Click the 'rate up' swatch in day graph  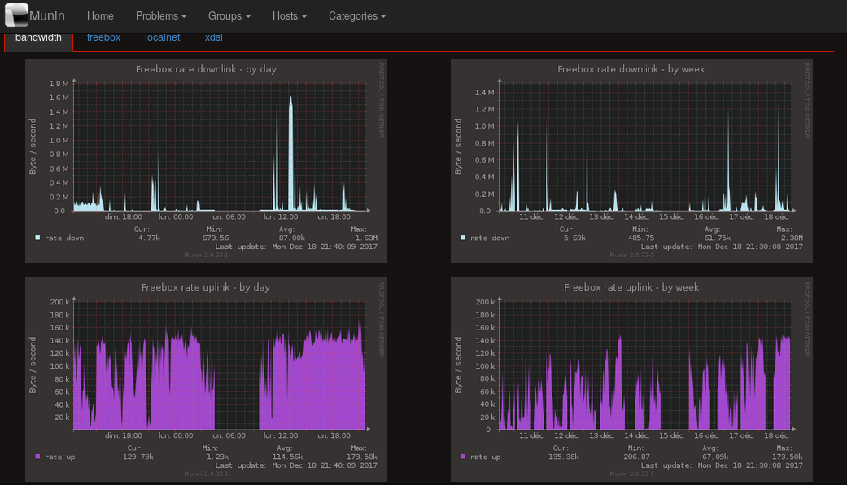point(37,457)
